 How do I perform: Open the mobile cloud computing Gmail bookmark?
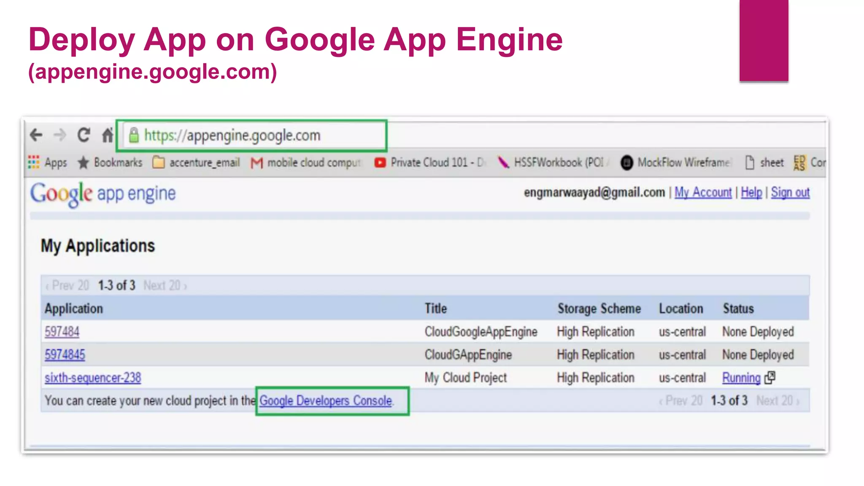coord(306,162)
